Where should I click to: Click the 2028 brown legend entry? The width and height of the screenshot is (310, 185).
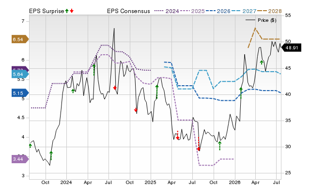coord(269,11)
